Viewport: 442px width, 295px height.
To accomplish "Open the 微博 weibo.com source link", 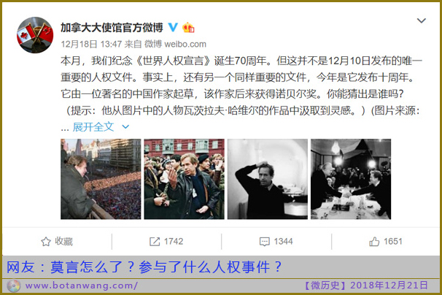I will pyautogui.click(x=175, y=45).
